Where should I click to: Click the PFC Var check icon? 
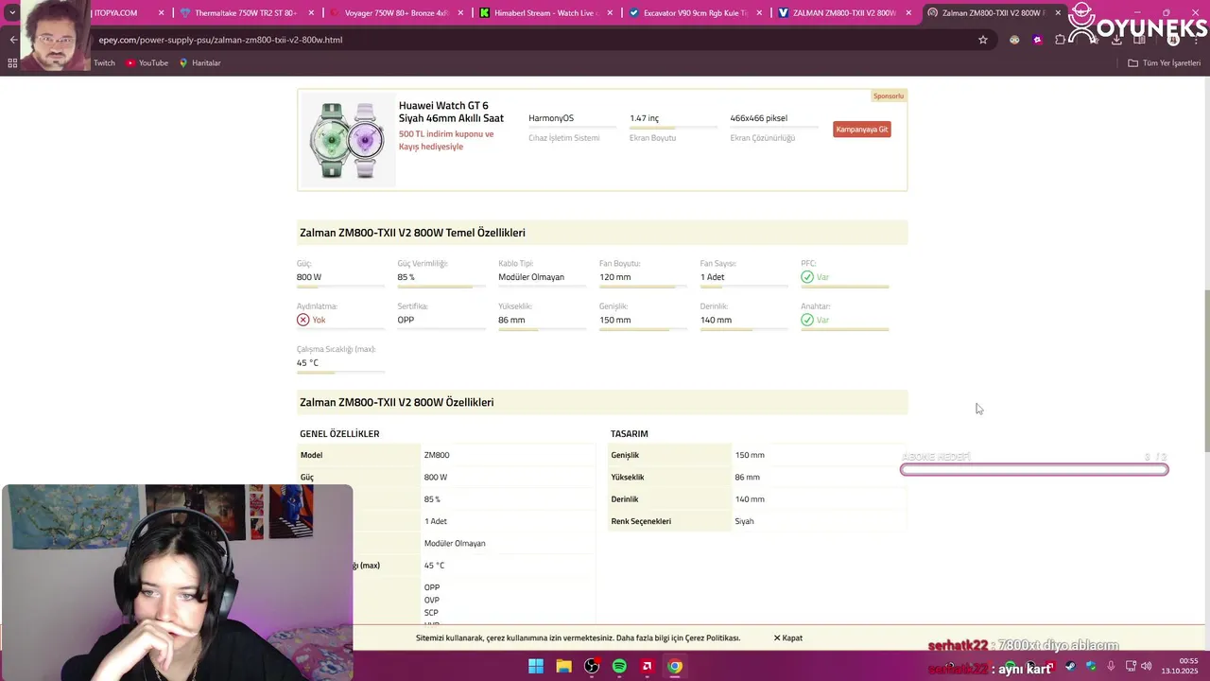pyautogui.click(x=806, y=277)
